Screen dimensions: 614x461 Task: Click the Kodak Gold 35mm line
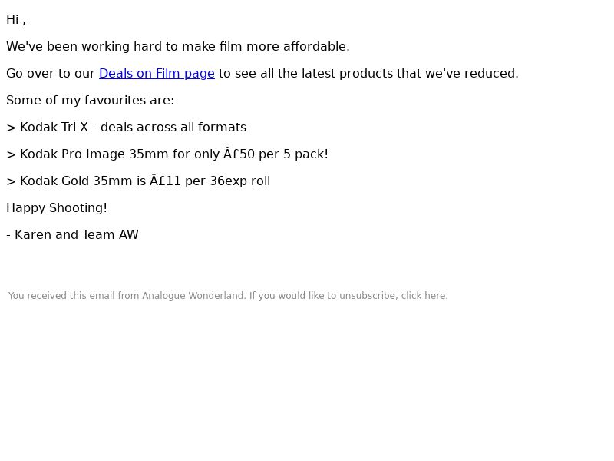click(x=138, y=181)
